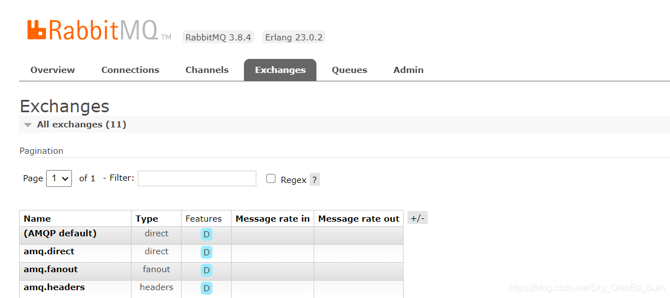670x298 pixels.
Task: Open the Regex help question mark
Action: [315, 180]
